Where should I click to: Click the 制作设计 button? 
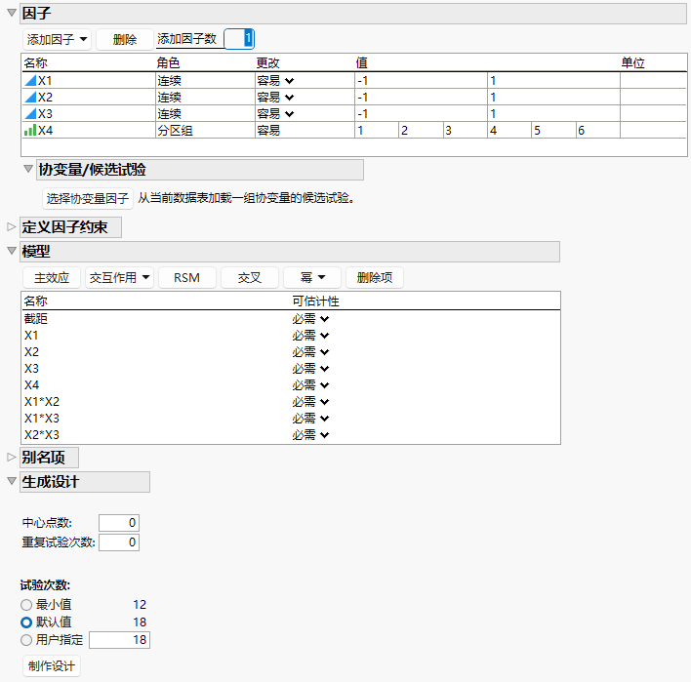click(x=52, y=665)
